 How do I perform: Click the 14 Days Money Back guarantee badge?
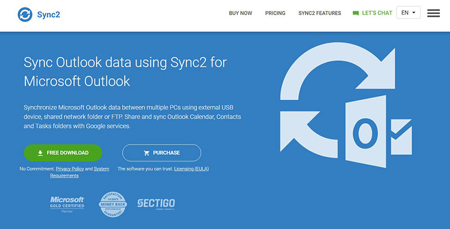coord(113,204)
